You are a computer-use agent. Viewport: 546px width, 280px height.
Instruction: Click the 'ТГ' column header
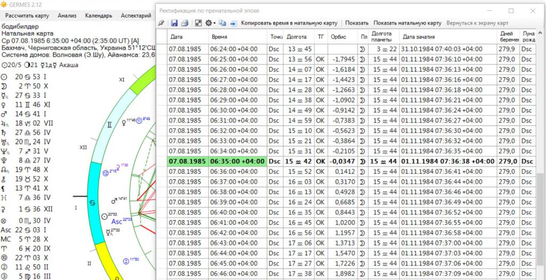click(x=320, y=37)
